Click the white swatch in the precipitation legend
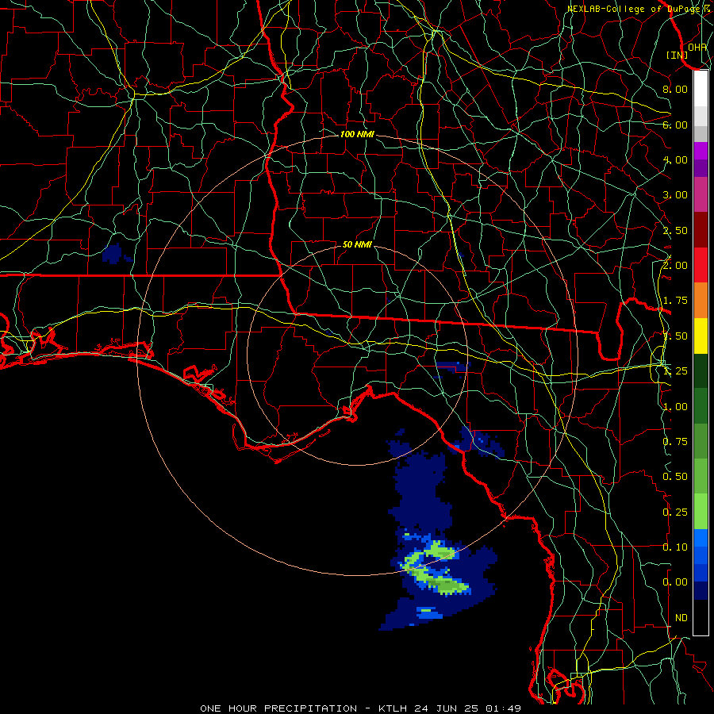 [701, 89]
